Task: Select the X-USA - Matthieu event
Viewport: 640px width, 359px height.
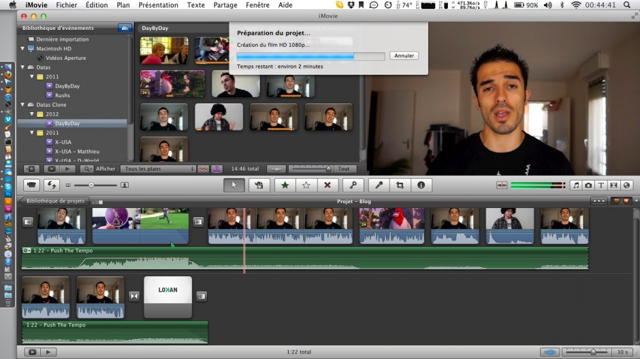Action: coord(77,152)
